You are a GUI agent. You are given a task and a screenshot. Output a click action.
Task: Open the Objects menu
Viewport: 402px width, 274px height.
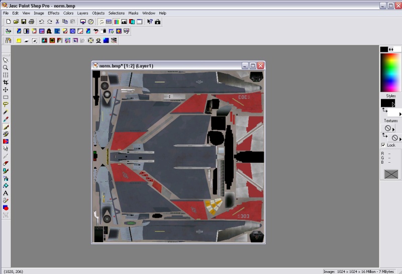coord(98,13)
